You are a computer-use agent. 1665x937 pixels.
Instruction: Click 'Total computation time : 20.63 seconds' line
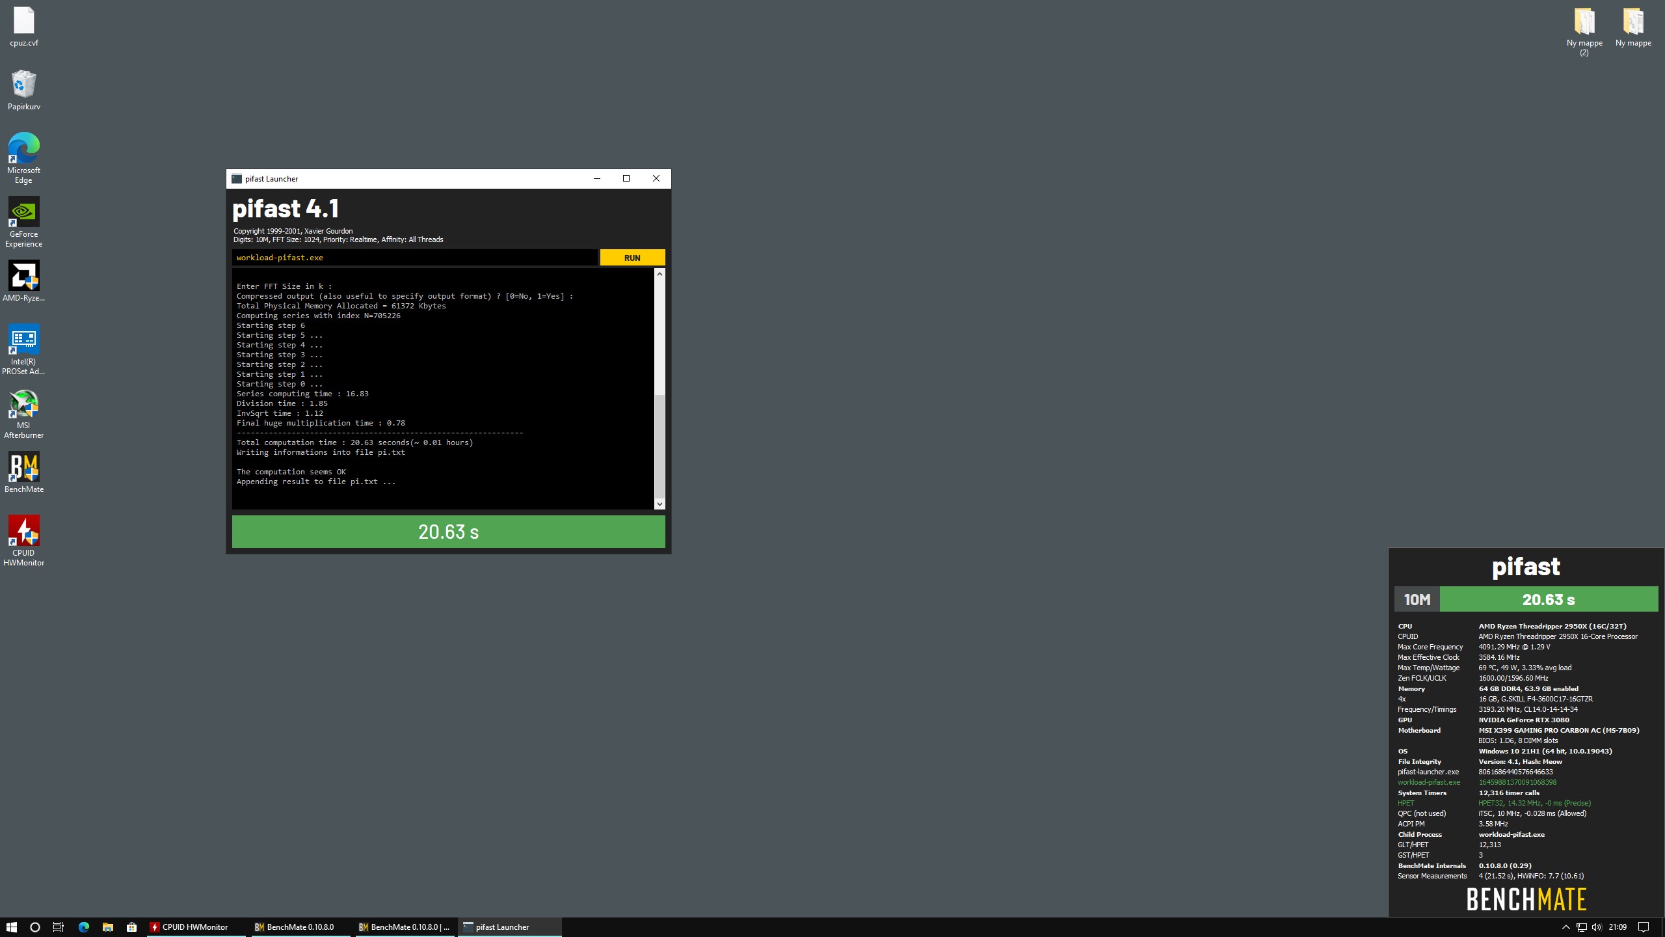tap(355, 442)
